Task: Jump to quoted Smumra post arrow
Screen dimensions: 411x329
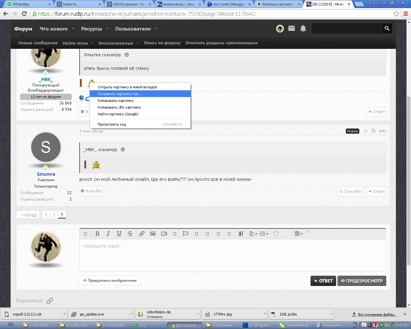Action: tap(127, 55)
